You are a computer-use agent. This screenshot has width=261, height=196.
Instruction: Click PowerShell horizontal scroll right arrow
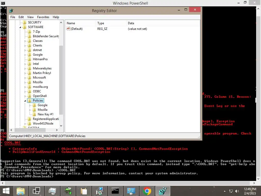[254, 183]
